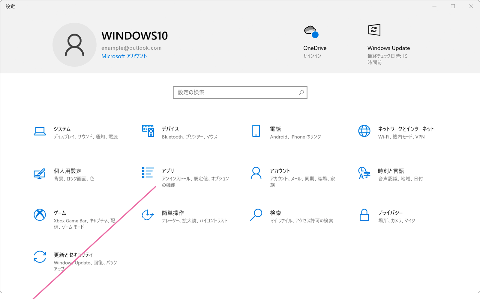Click the Bluetooth、プリンター、マウス description
The image size is (480, 299).
click(190, 137)
